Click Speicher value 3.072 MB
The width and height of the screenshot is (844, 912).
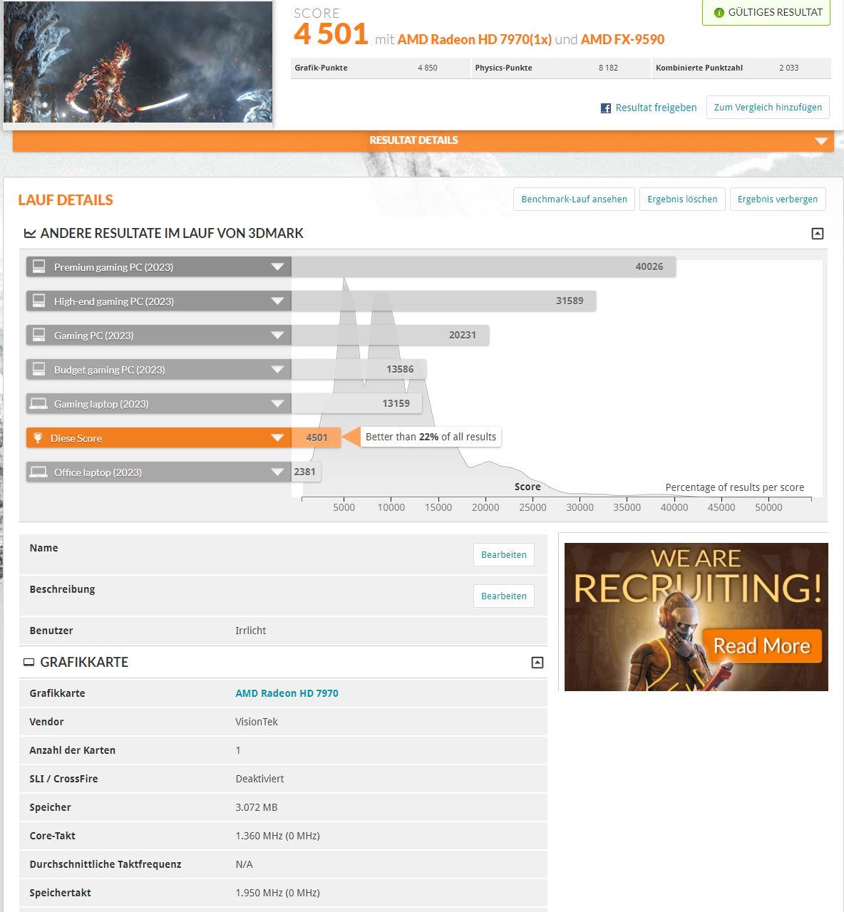click(257, 807)
